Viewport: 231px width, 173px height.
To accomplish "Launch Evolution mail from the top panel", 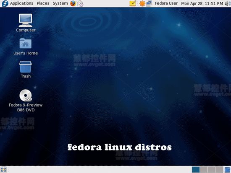I will [x=80, y=4].
